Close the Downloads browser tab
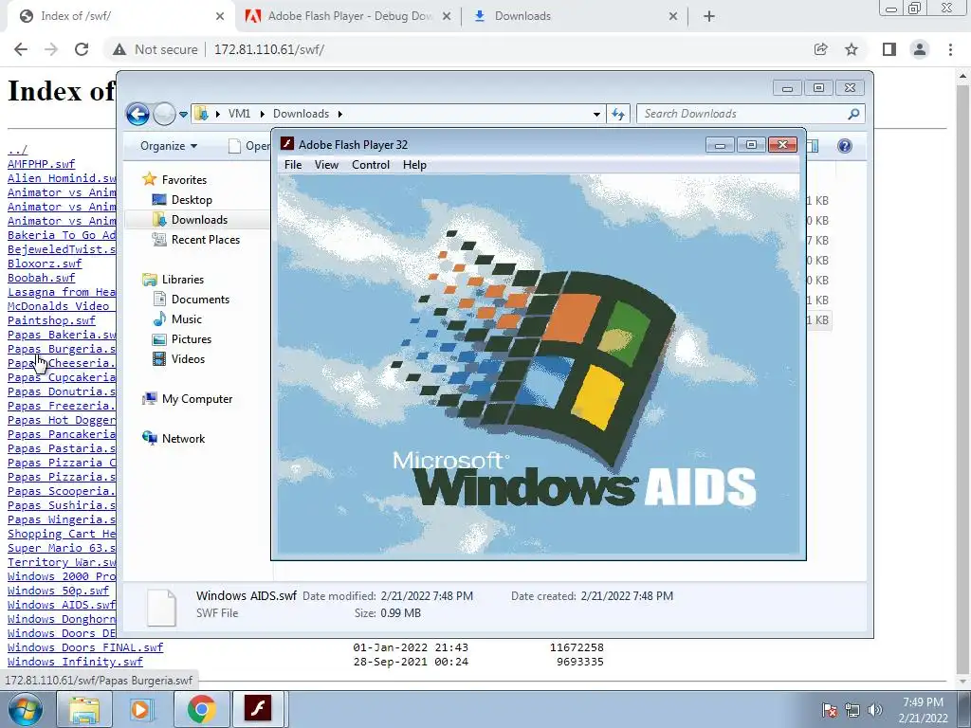Image resolution: width=971 pixels, height=728 pixels. point(673,16)
